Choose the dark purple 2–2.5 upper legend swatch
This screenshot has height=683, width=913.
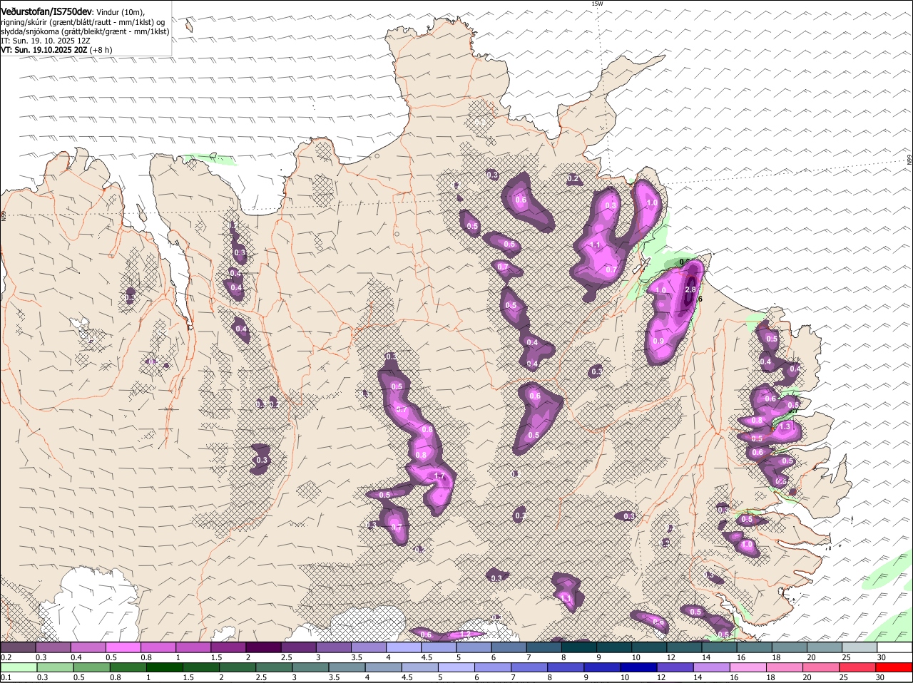(263, 647)
